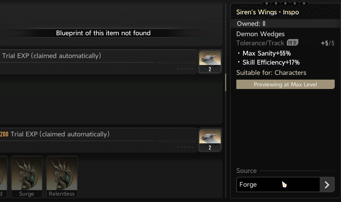Click the 19 tolerance track badge icon

(292, 43)
